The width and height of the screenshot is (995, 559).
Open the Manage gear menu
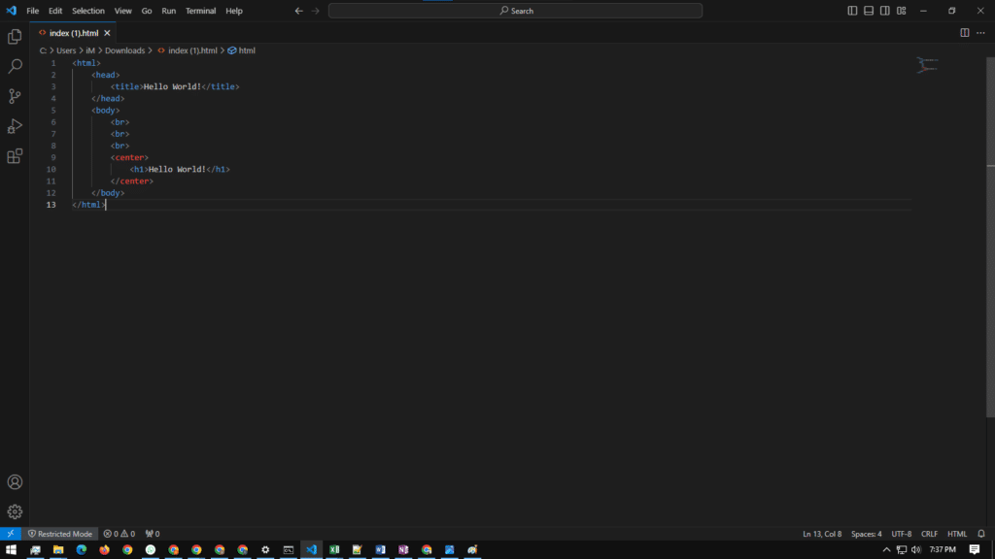coord(15,511)
